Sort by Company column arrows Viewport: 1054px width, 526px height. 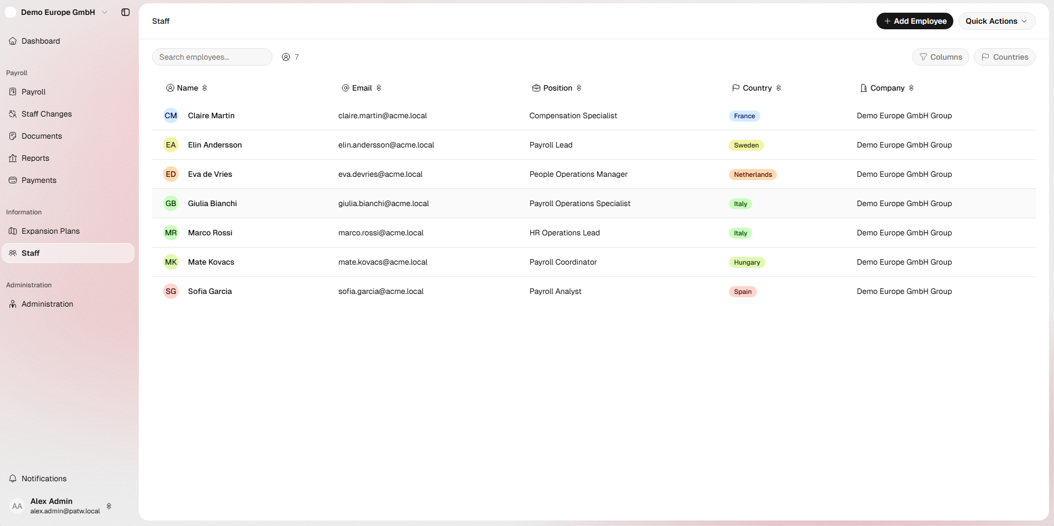pyautogui.click(x=911, y=88)
